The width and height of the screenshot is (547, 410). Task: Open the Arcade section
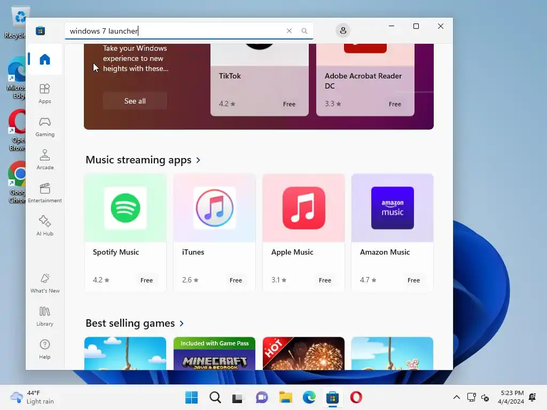[x=45, y=160]
